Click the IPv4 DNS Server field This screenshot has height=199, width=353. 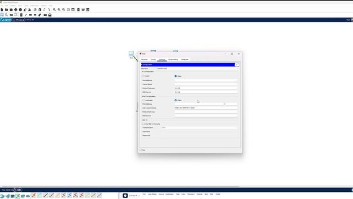[x=206, y=92]
